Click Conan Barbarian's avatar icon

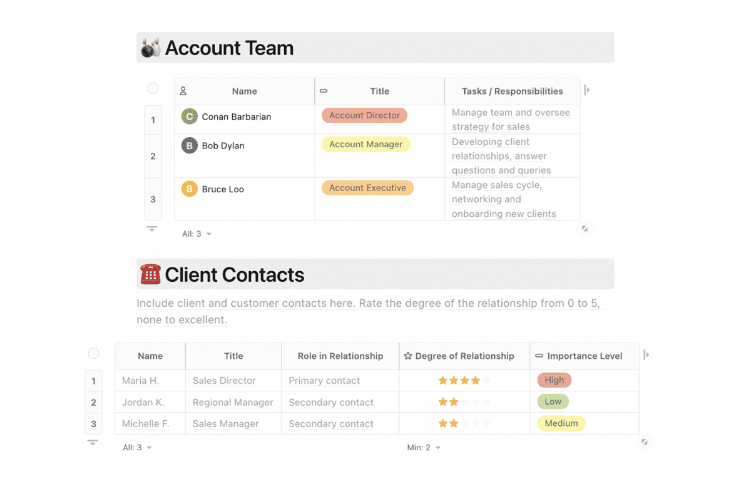click(190, 116)
